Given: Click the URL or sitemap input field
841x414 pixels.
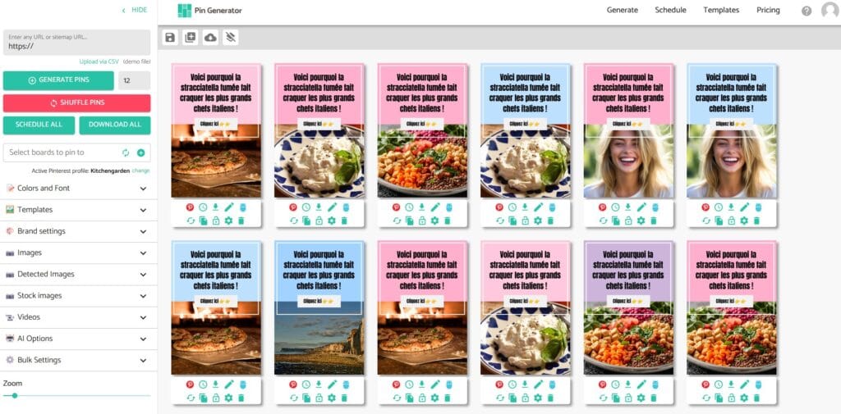Looking at the screenshot, I should pyautogui.click(x=76, y=43).
